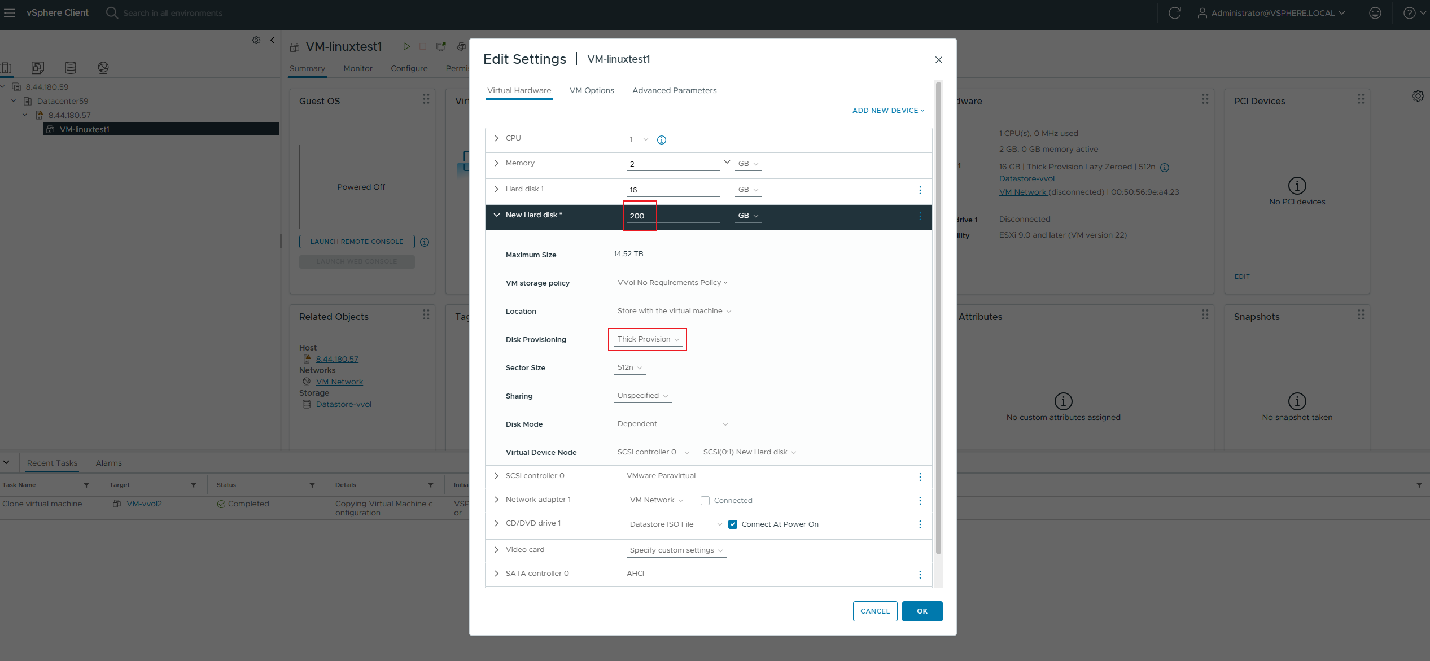Click Launch Remote Console button
The width and height of the screenshot is (1430, 661).
pyautogui.click(x=357, y=242)
